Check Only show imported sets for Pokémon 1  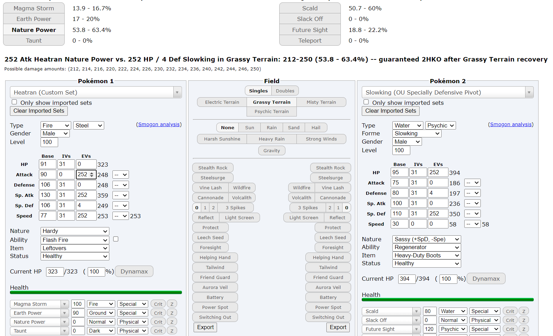pyautogui.click(x=14, y=102)
